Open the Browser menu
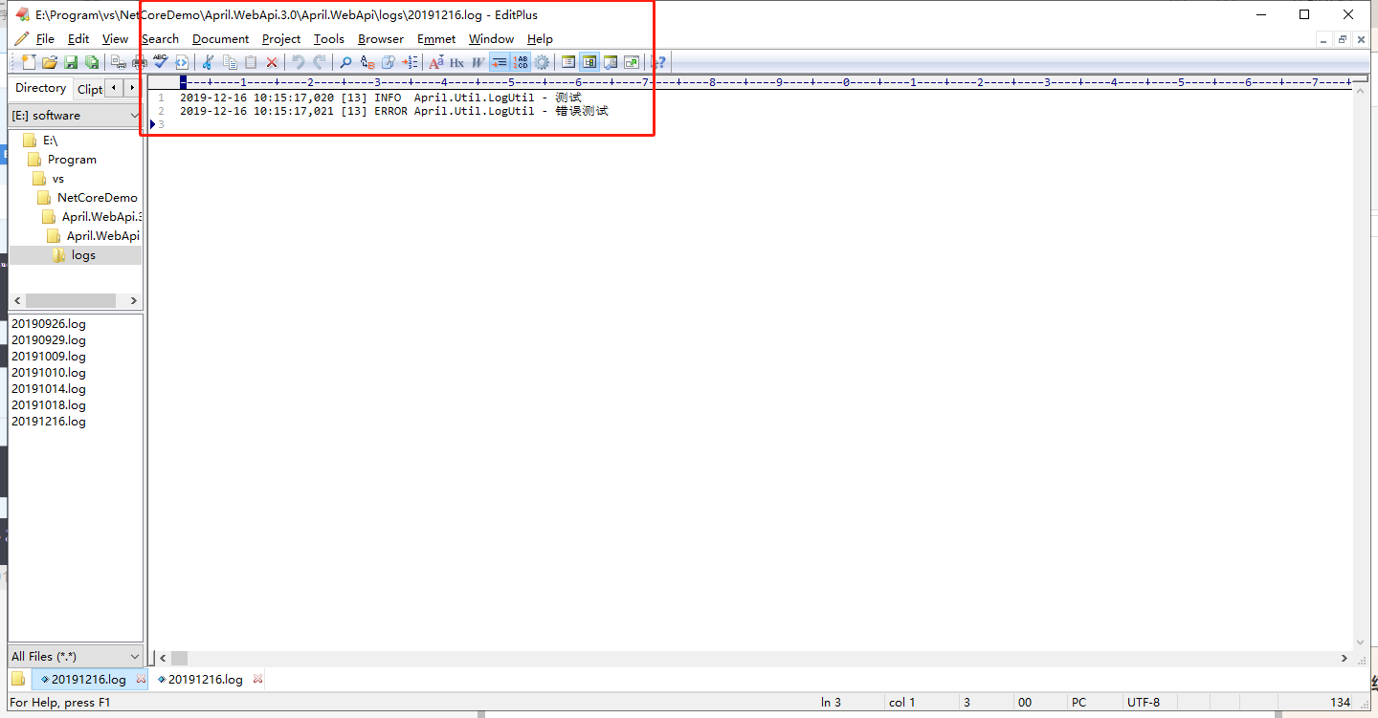This screenshot has width=1378, height=718. (381, 39)
